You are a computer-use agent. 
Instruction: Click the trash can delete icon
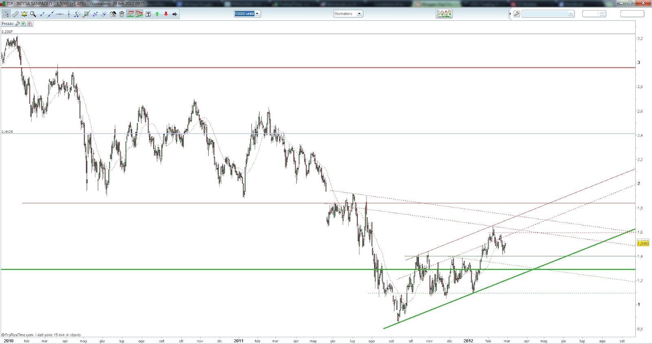click(121, 14)
